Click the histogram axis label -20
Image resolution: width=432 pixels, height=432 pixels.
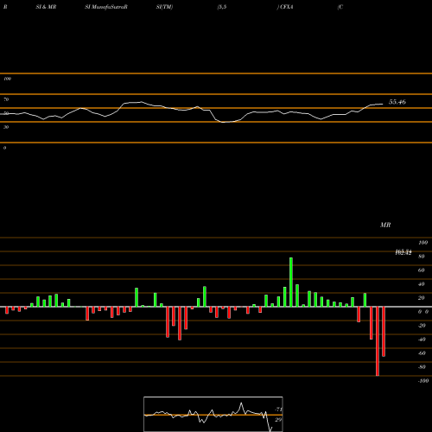tap(422, 326)
